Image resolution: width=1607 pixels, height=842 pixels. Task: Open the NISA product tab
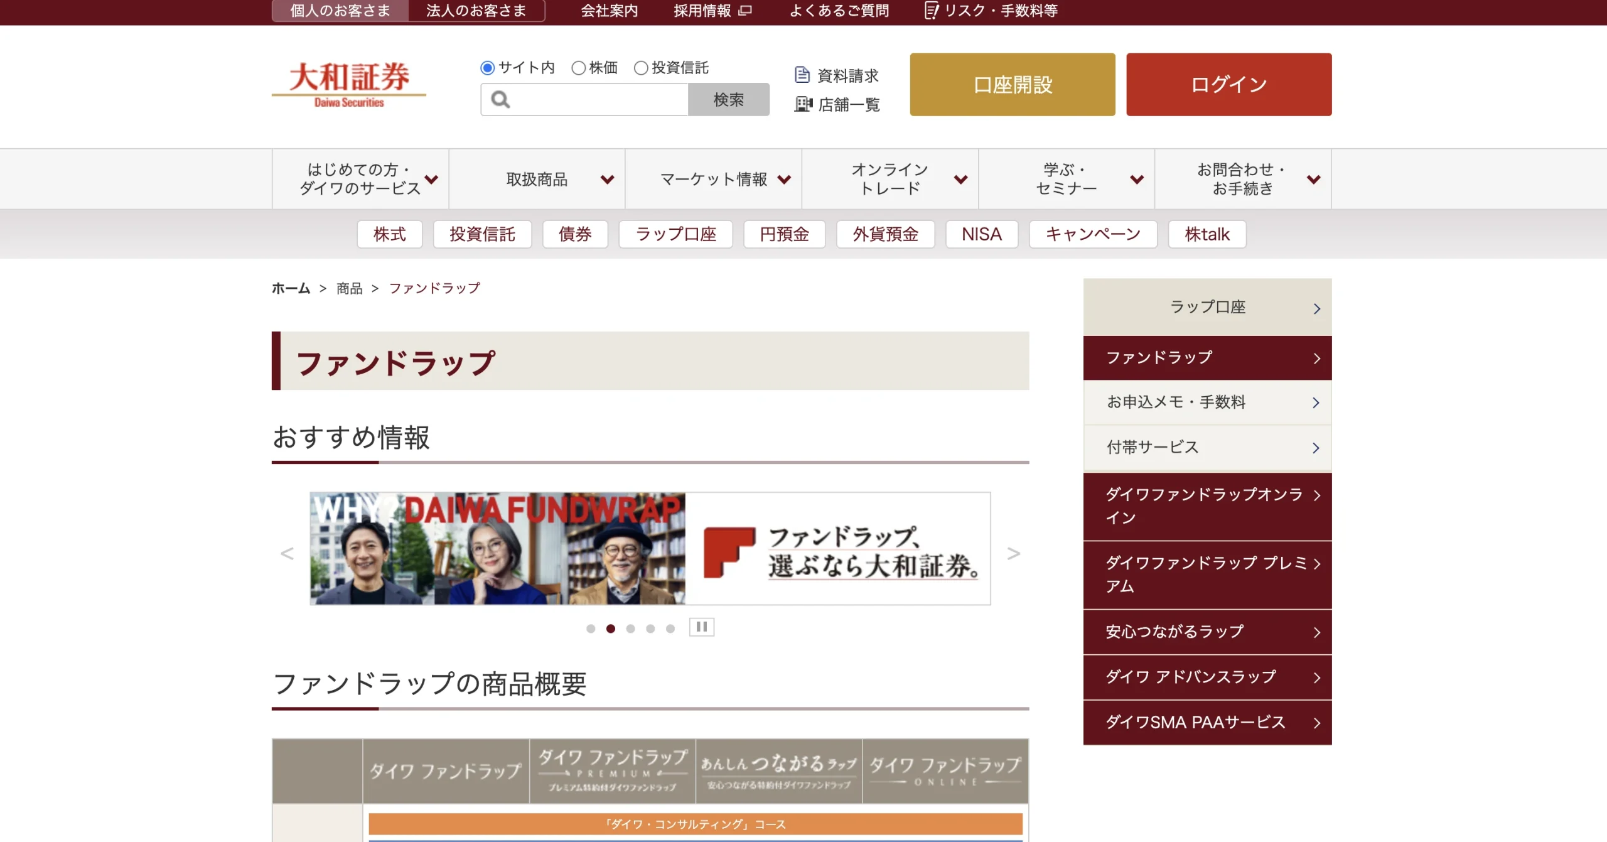[982, 234]
